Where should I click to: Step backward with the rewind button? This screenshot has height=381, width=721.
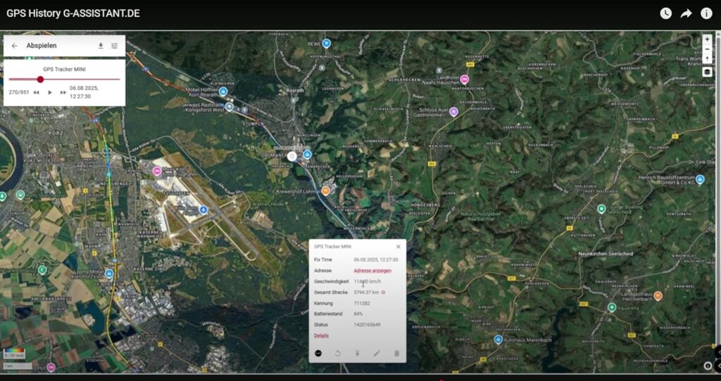pyautogui.click(x=36, y=93)
